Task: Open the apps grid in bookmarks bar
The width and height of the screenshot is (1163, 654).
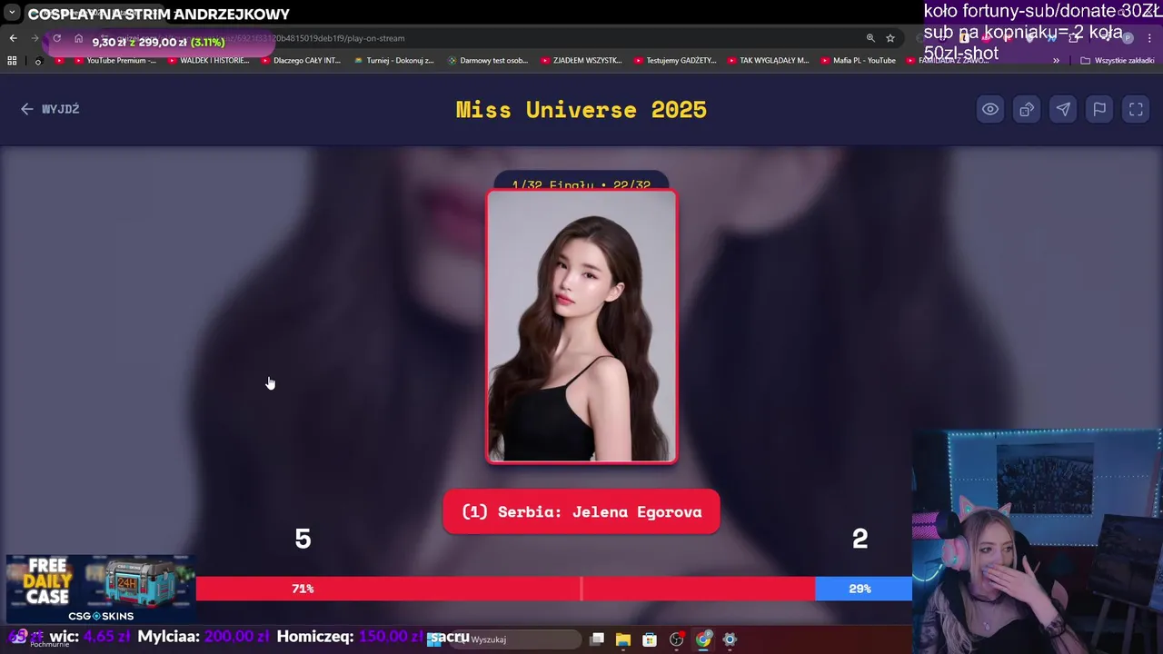Action: pyautogui.click(x=12, y=61)
